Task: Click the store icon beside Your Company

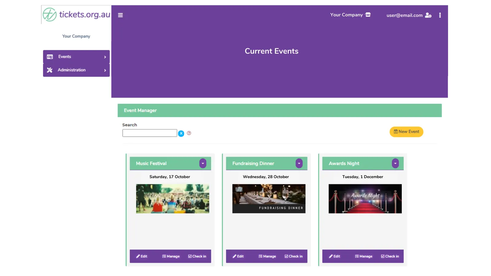Action: pos(368,15)
